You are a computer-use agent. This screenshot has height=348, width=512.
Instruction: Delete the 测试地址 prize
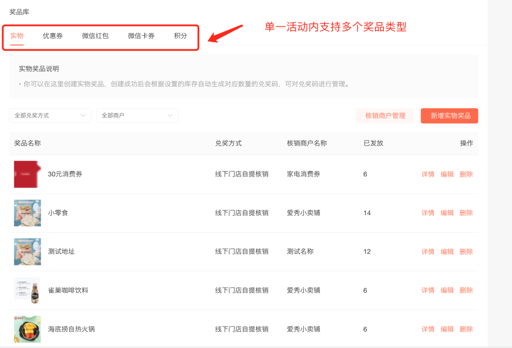pos(466,251)
